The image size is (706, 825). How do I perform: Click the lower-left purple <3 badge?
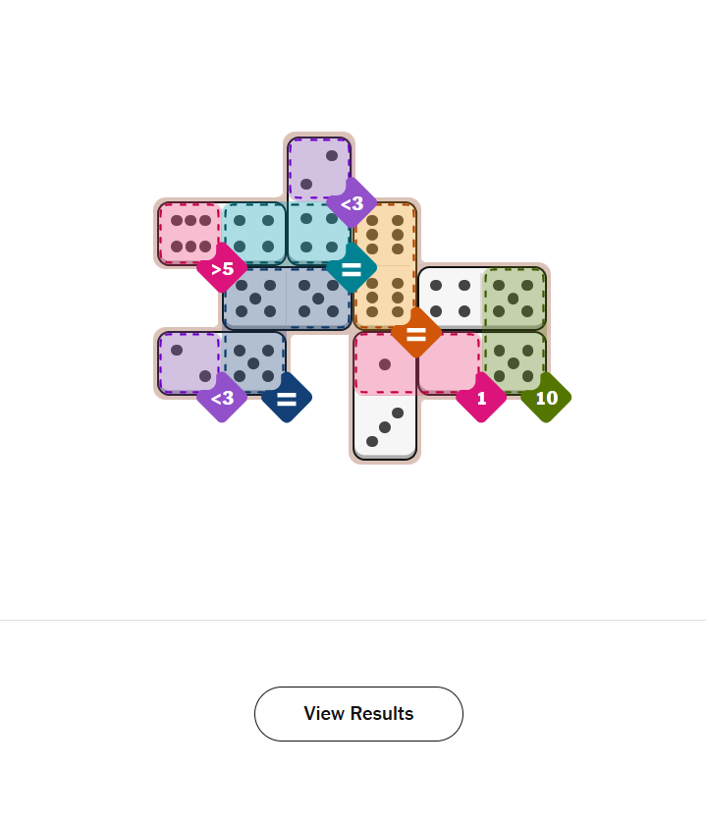point(222,398)
